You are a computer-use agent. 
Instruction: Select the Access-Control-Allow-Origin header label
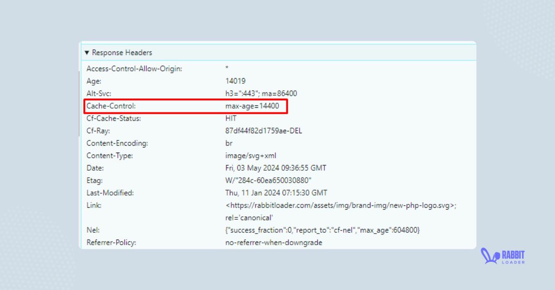point(134,68)
